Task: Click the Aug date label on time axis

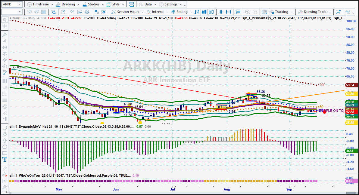Action: click(x=227, y=189)
